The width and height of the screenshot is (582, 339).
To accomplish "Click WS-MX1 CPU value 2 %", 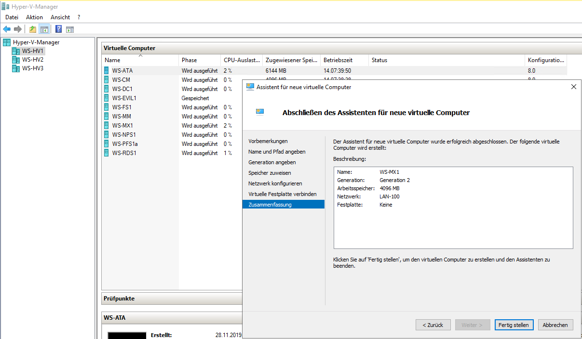I will (x=228, y=125).
